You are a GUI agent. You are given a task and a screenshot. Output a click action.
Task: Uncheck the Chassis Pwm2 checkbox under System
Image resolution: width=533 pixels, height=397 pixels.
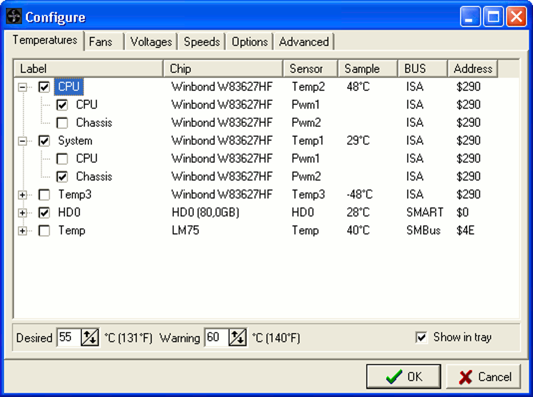[x=62, y=177]
